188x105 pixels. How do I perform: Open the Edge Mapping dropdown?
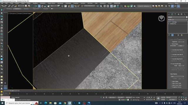(177, 76)
